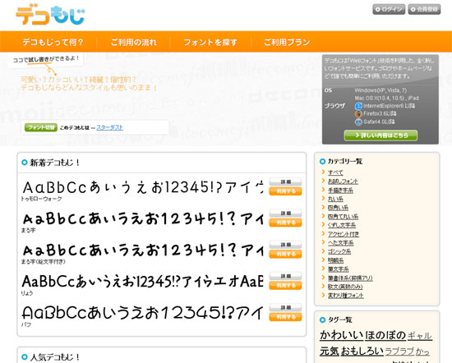Viewport: 452px width, 363px height.
Task: Open the ご利用の流れ menu item
Action: [x=134, y=43]
